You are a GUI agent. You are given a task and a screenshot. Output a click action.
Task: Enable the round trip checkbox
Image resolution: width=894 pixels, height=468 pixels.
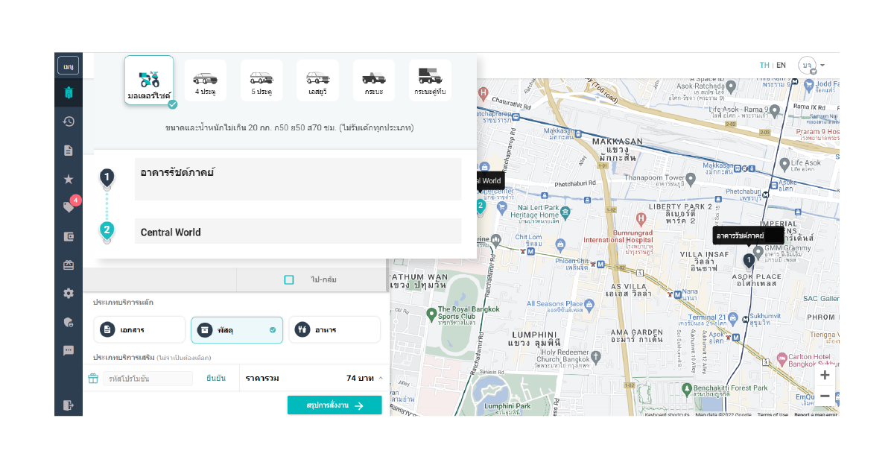[289, 279]
